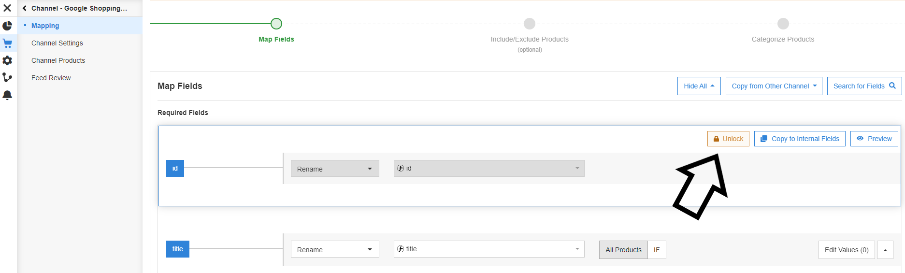
Task: Expand the Copy from Other Channel dropdown
Action: tap(774, 86)
